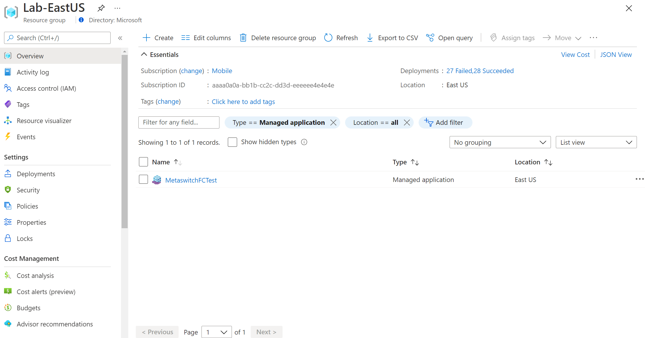Click the JSON View link

click(616, 55)
